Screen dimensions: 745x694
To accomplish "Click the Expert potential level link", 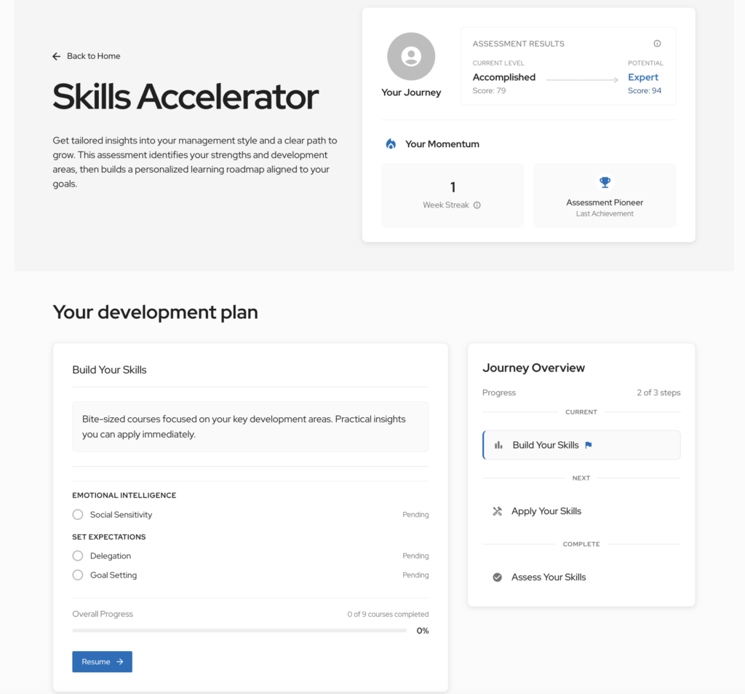I will (x=643, y=77).
